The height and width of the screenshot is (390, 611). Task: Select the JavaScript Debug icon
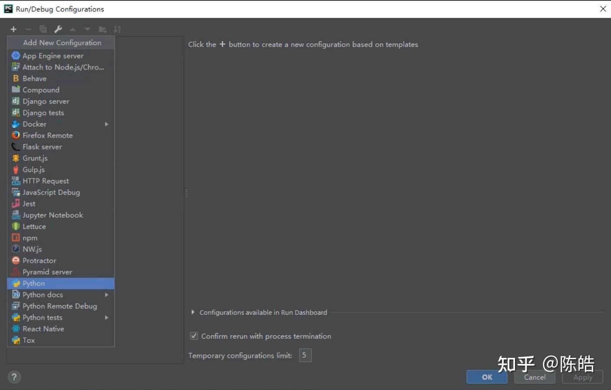click(16, 192)
